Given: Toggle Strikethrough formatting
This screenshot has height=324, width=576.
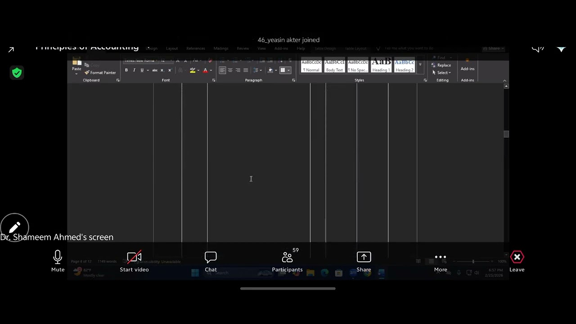Looking at the screenshot, I should point(155,70).
